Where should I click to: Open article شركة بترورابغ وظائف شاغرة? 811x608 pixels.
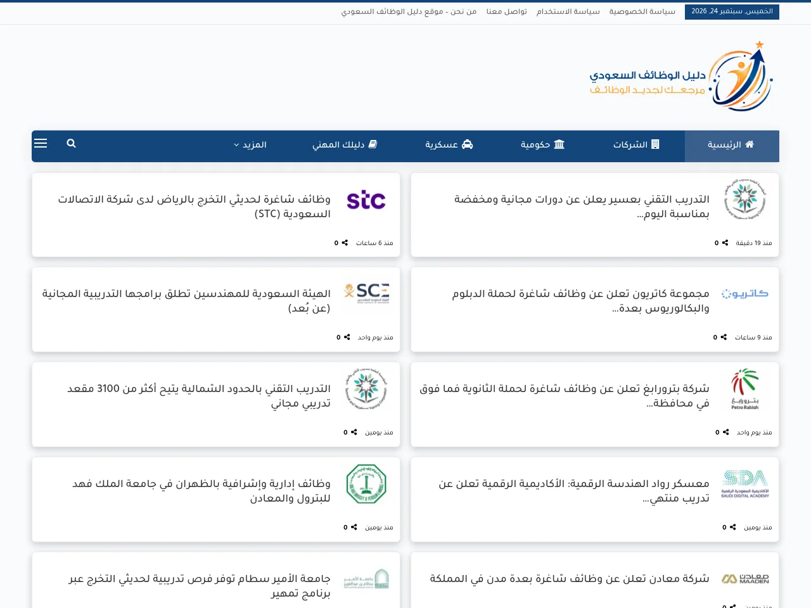click(x=564, y=396)
